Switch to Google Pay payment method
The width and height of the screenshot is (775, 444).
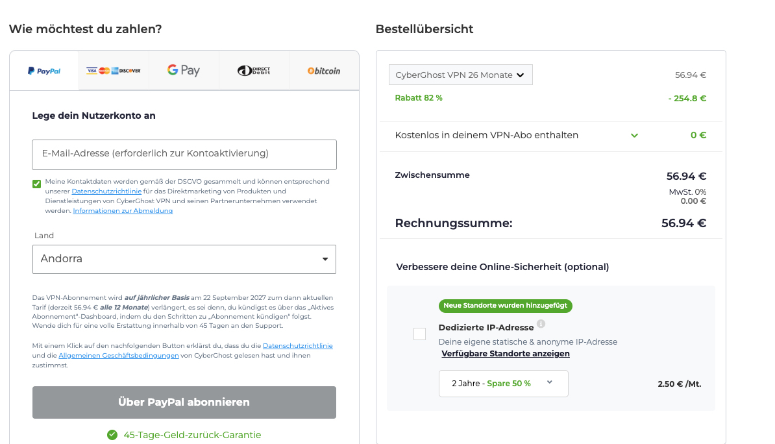pyautogui.click(x=184, y=71)
